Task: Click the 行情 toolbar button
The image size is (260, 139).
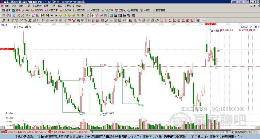Action: point(6,10)
